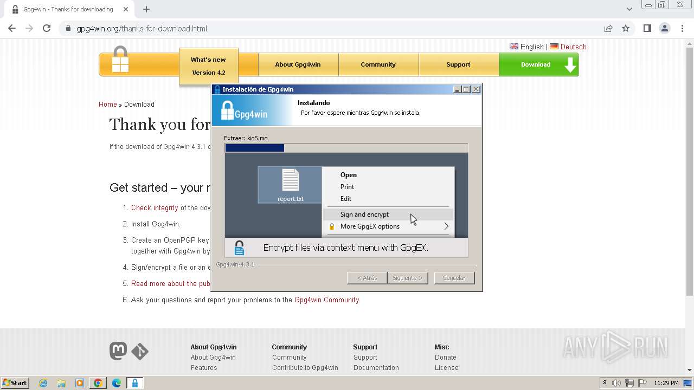Click the browser back arrow
This screenshot has height=390, width=694.
12,29
